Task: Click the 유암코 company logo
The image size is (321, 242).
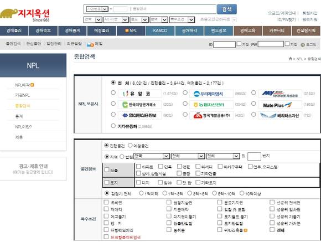Action: click(139, 94)
